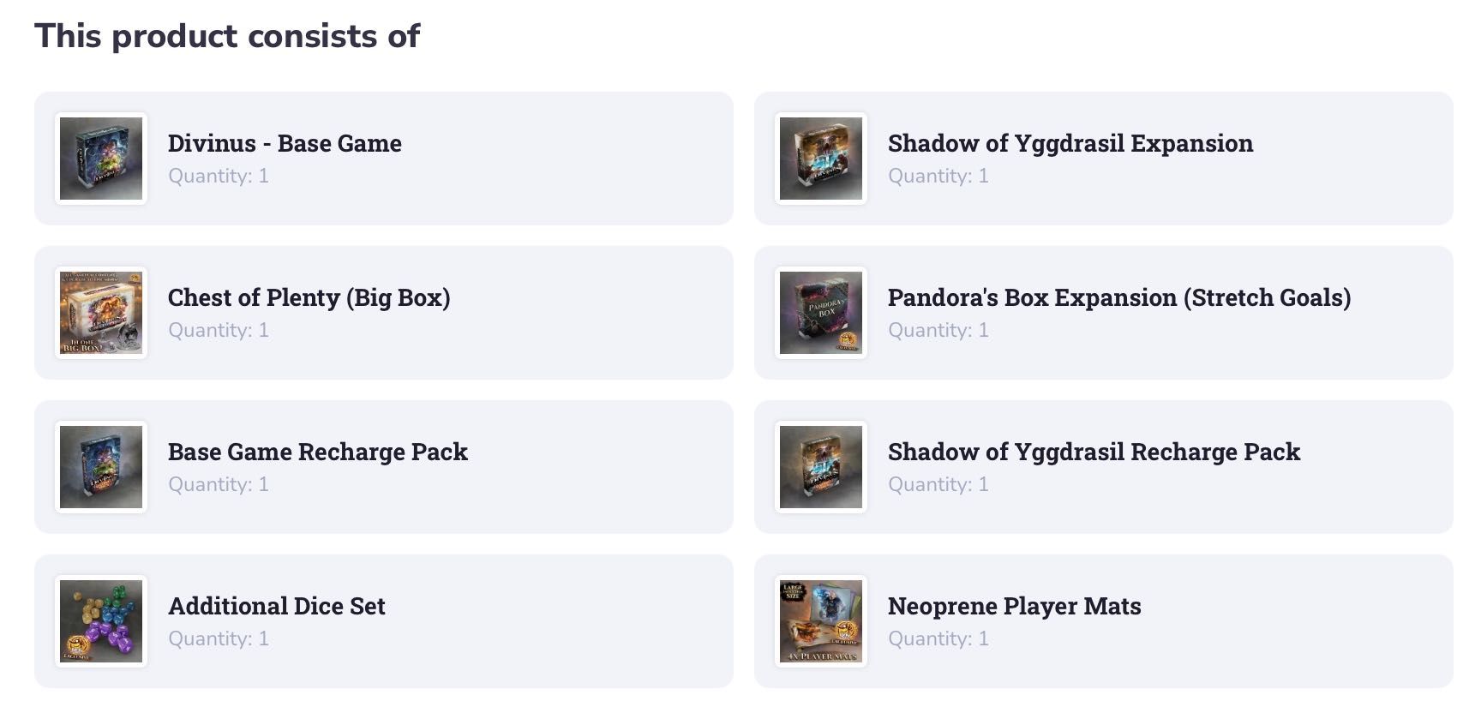Open the Divinus Base Game box thumbnail
The image size is (1457, 713).
tap(101, 159)
